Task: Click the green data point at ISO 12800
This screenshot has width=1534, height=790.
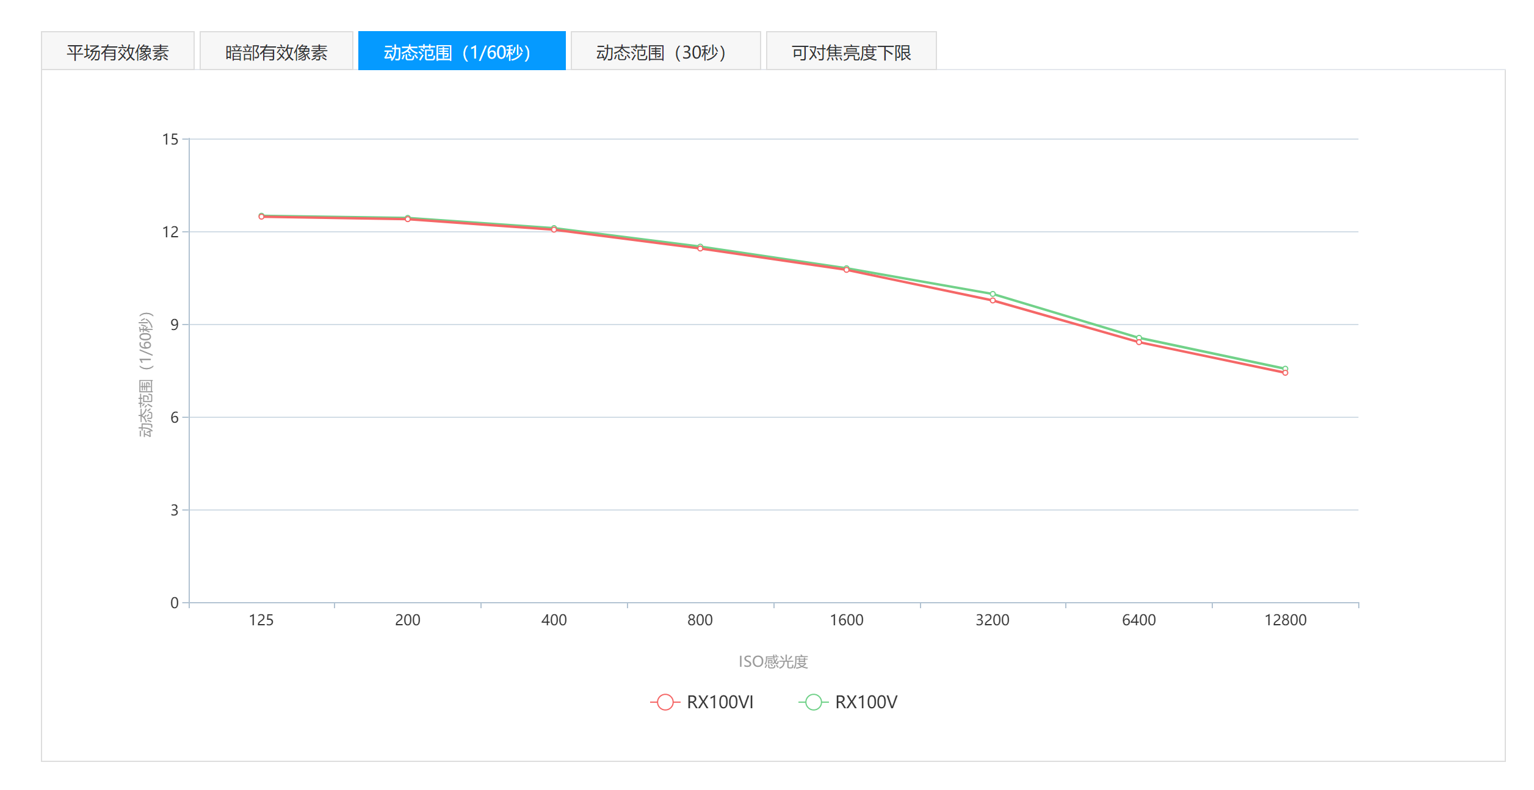Action: click(x=1285, y=368)
